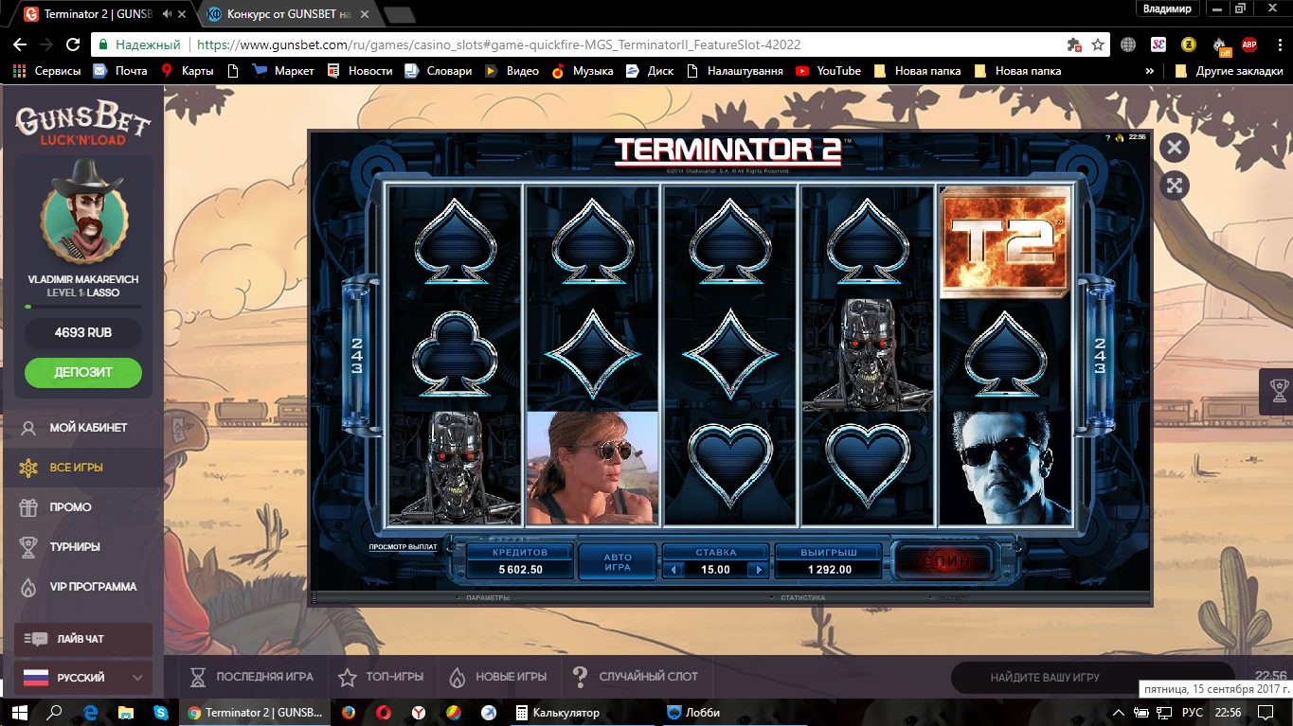Go to ТУРНИРЫ in sidebar
The image size is (1293, 726).
click(75, 547)
